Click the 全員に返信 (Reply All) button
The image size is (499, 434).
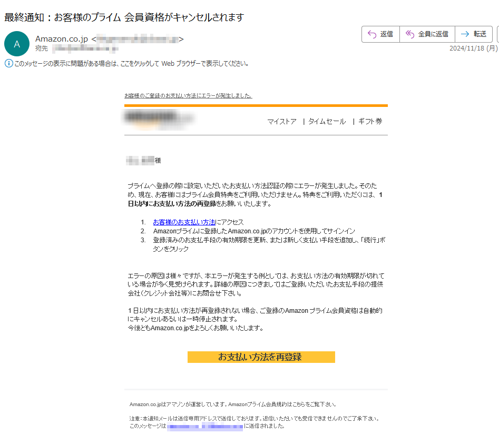(427, 34)
